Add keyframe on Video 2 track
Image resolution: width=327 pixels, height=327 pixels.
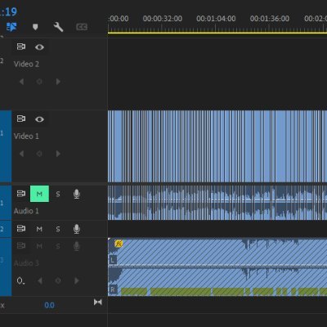[39, 82]
